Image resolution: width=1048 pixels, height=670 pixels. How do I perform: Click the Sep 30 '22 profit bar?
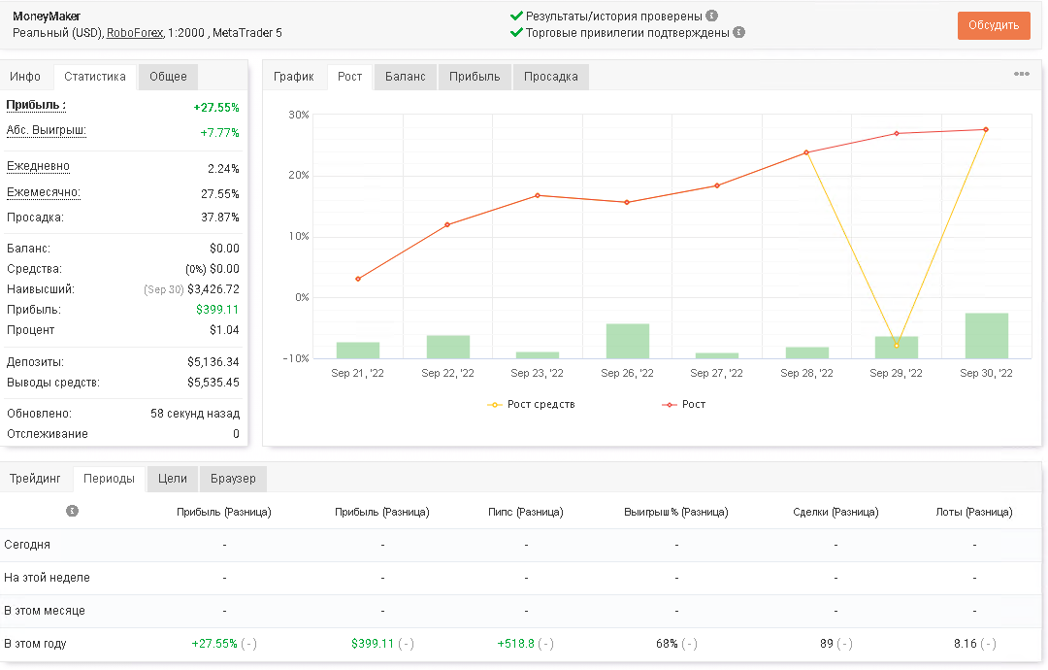point(987,336)
